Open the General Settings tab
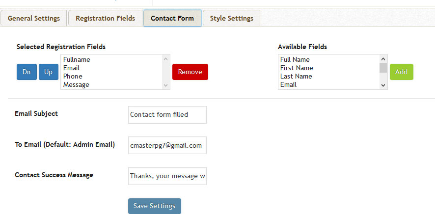Viewport: 435px width, 214px height. 33,18
